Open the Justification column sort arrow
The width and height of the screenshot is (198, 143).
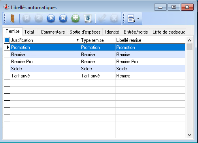77,40
